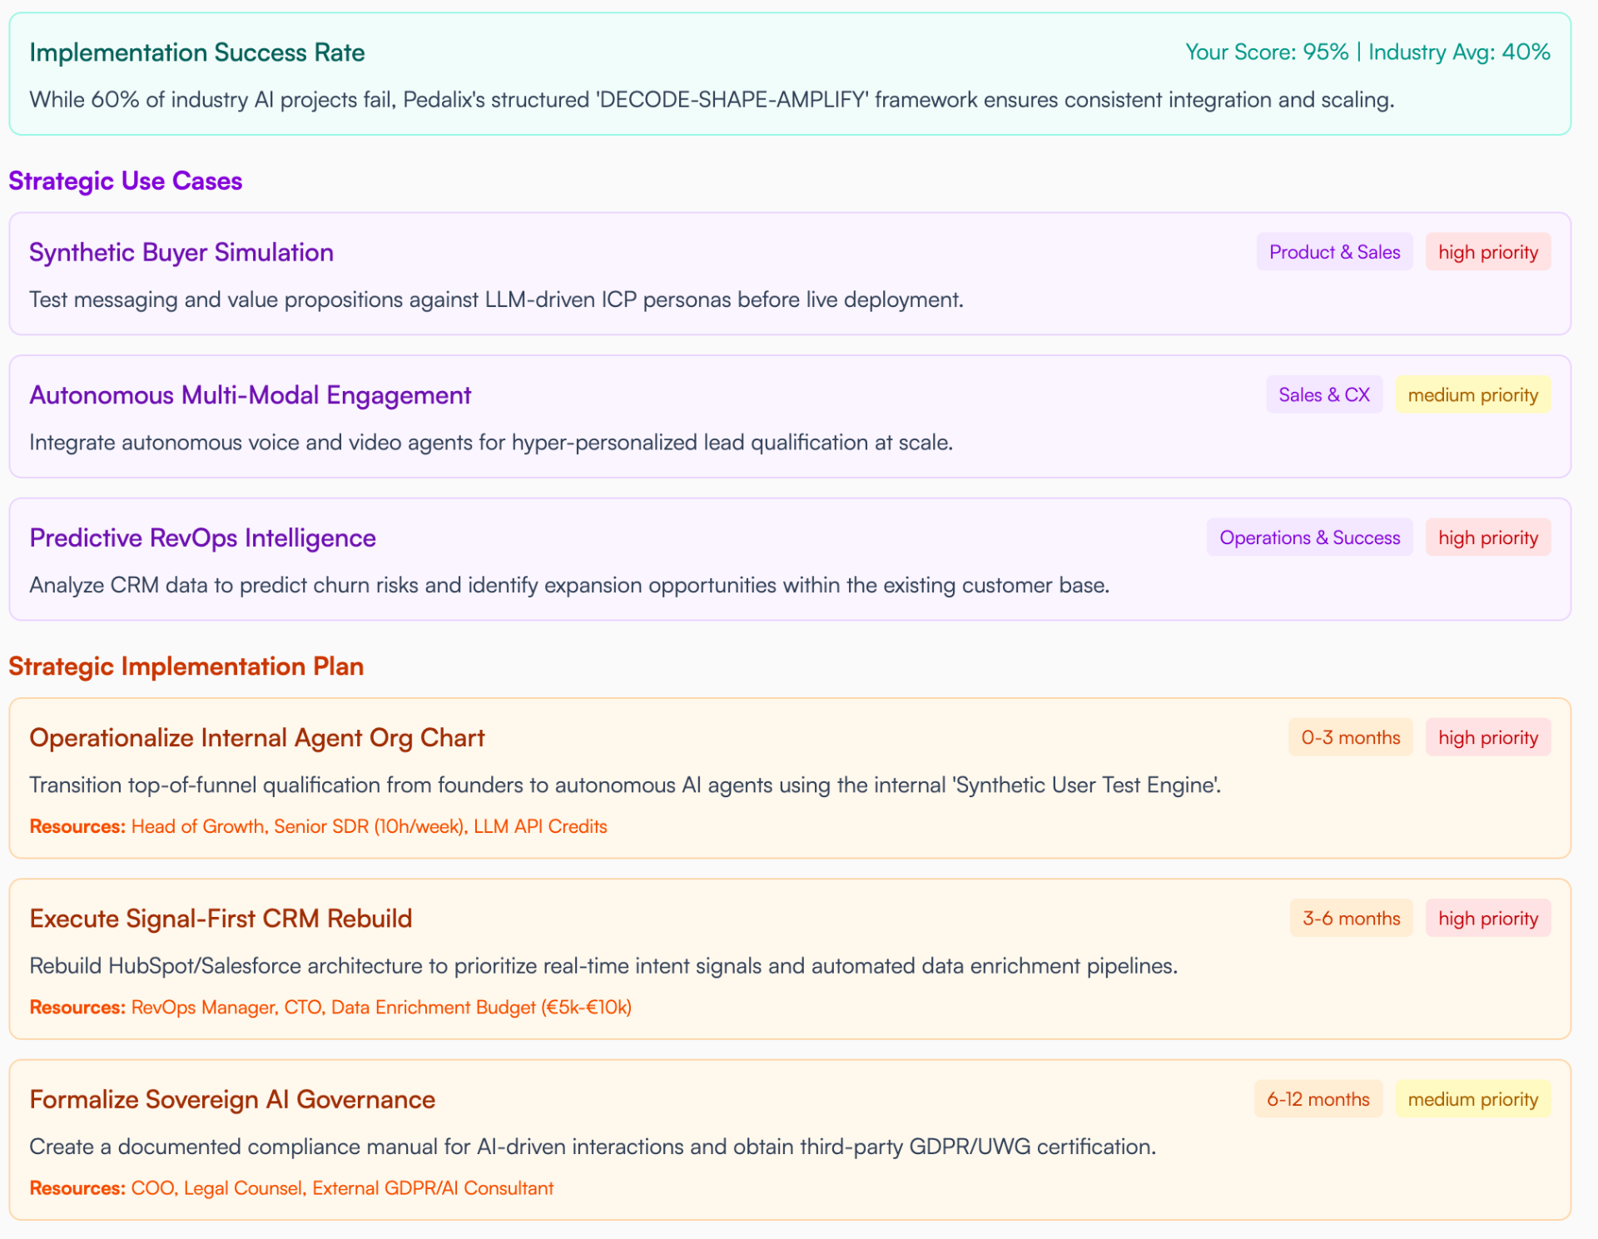Click the 3-6 months timeline badge

[1352, 919]
